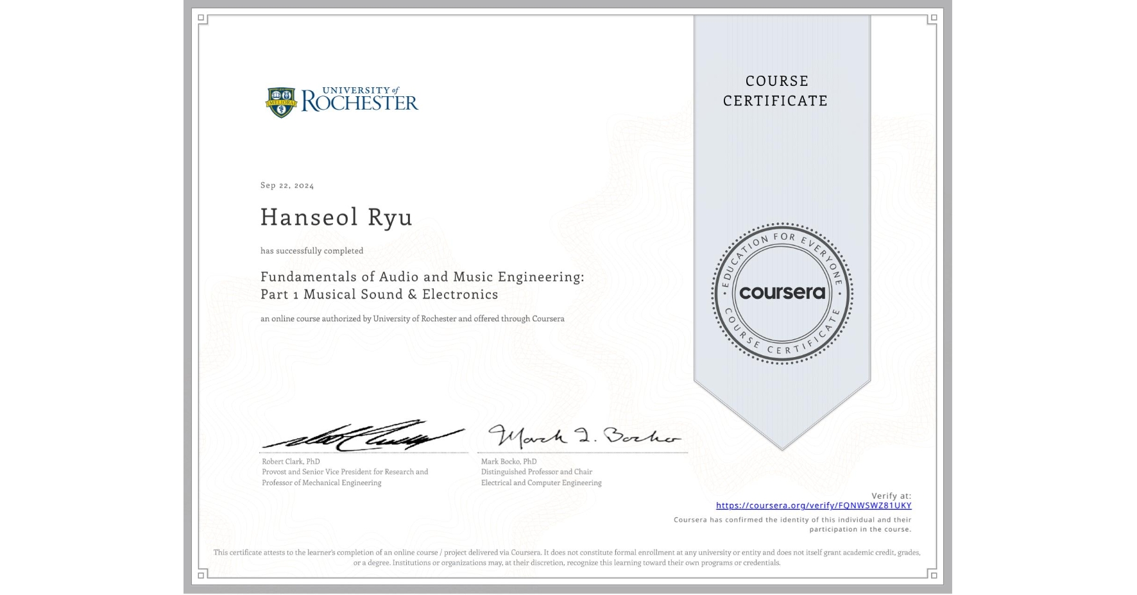Click 'Fundamentals of Audio and Music Engineering:' line

[x=422, y=277]
